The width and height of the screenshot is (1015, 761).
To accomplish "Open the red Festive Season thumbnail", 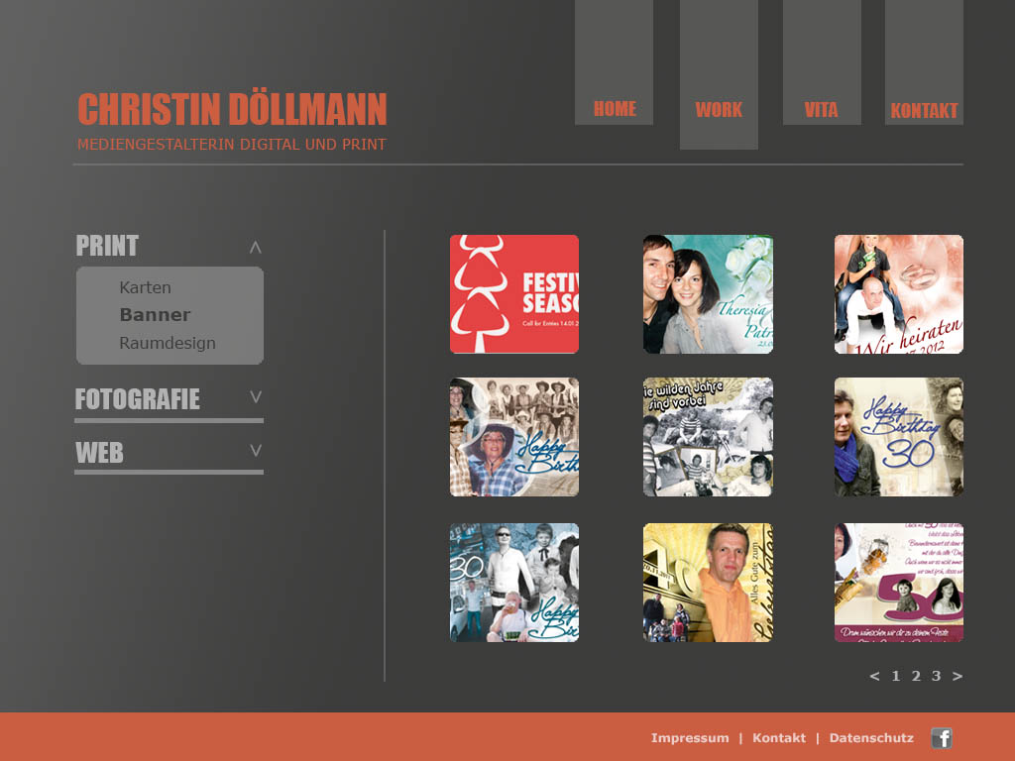I will [514, 294].
